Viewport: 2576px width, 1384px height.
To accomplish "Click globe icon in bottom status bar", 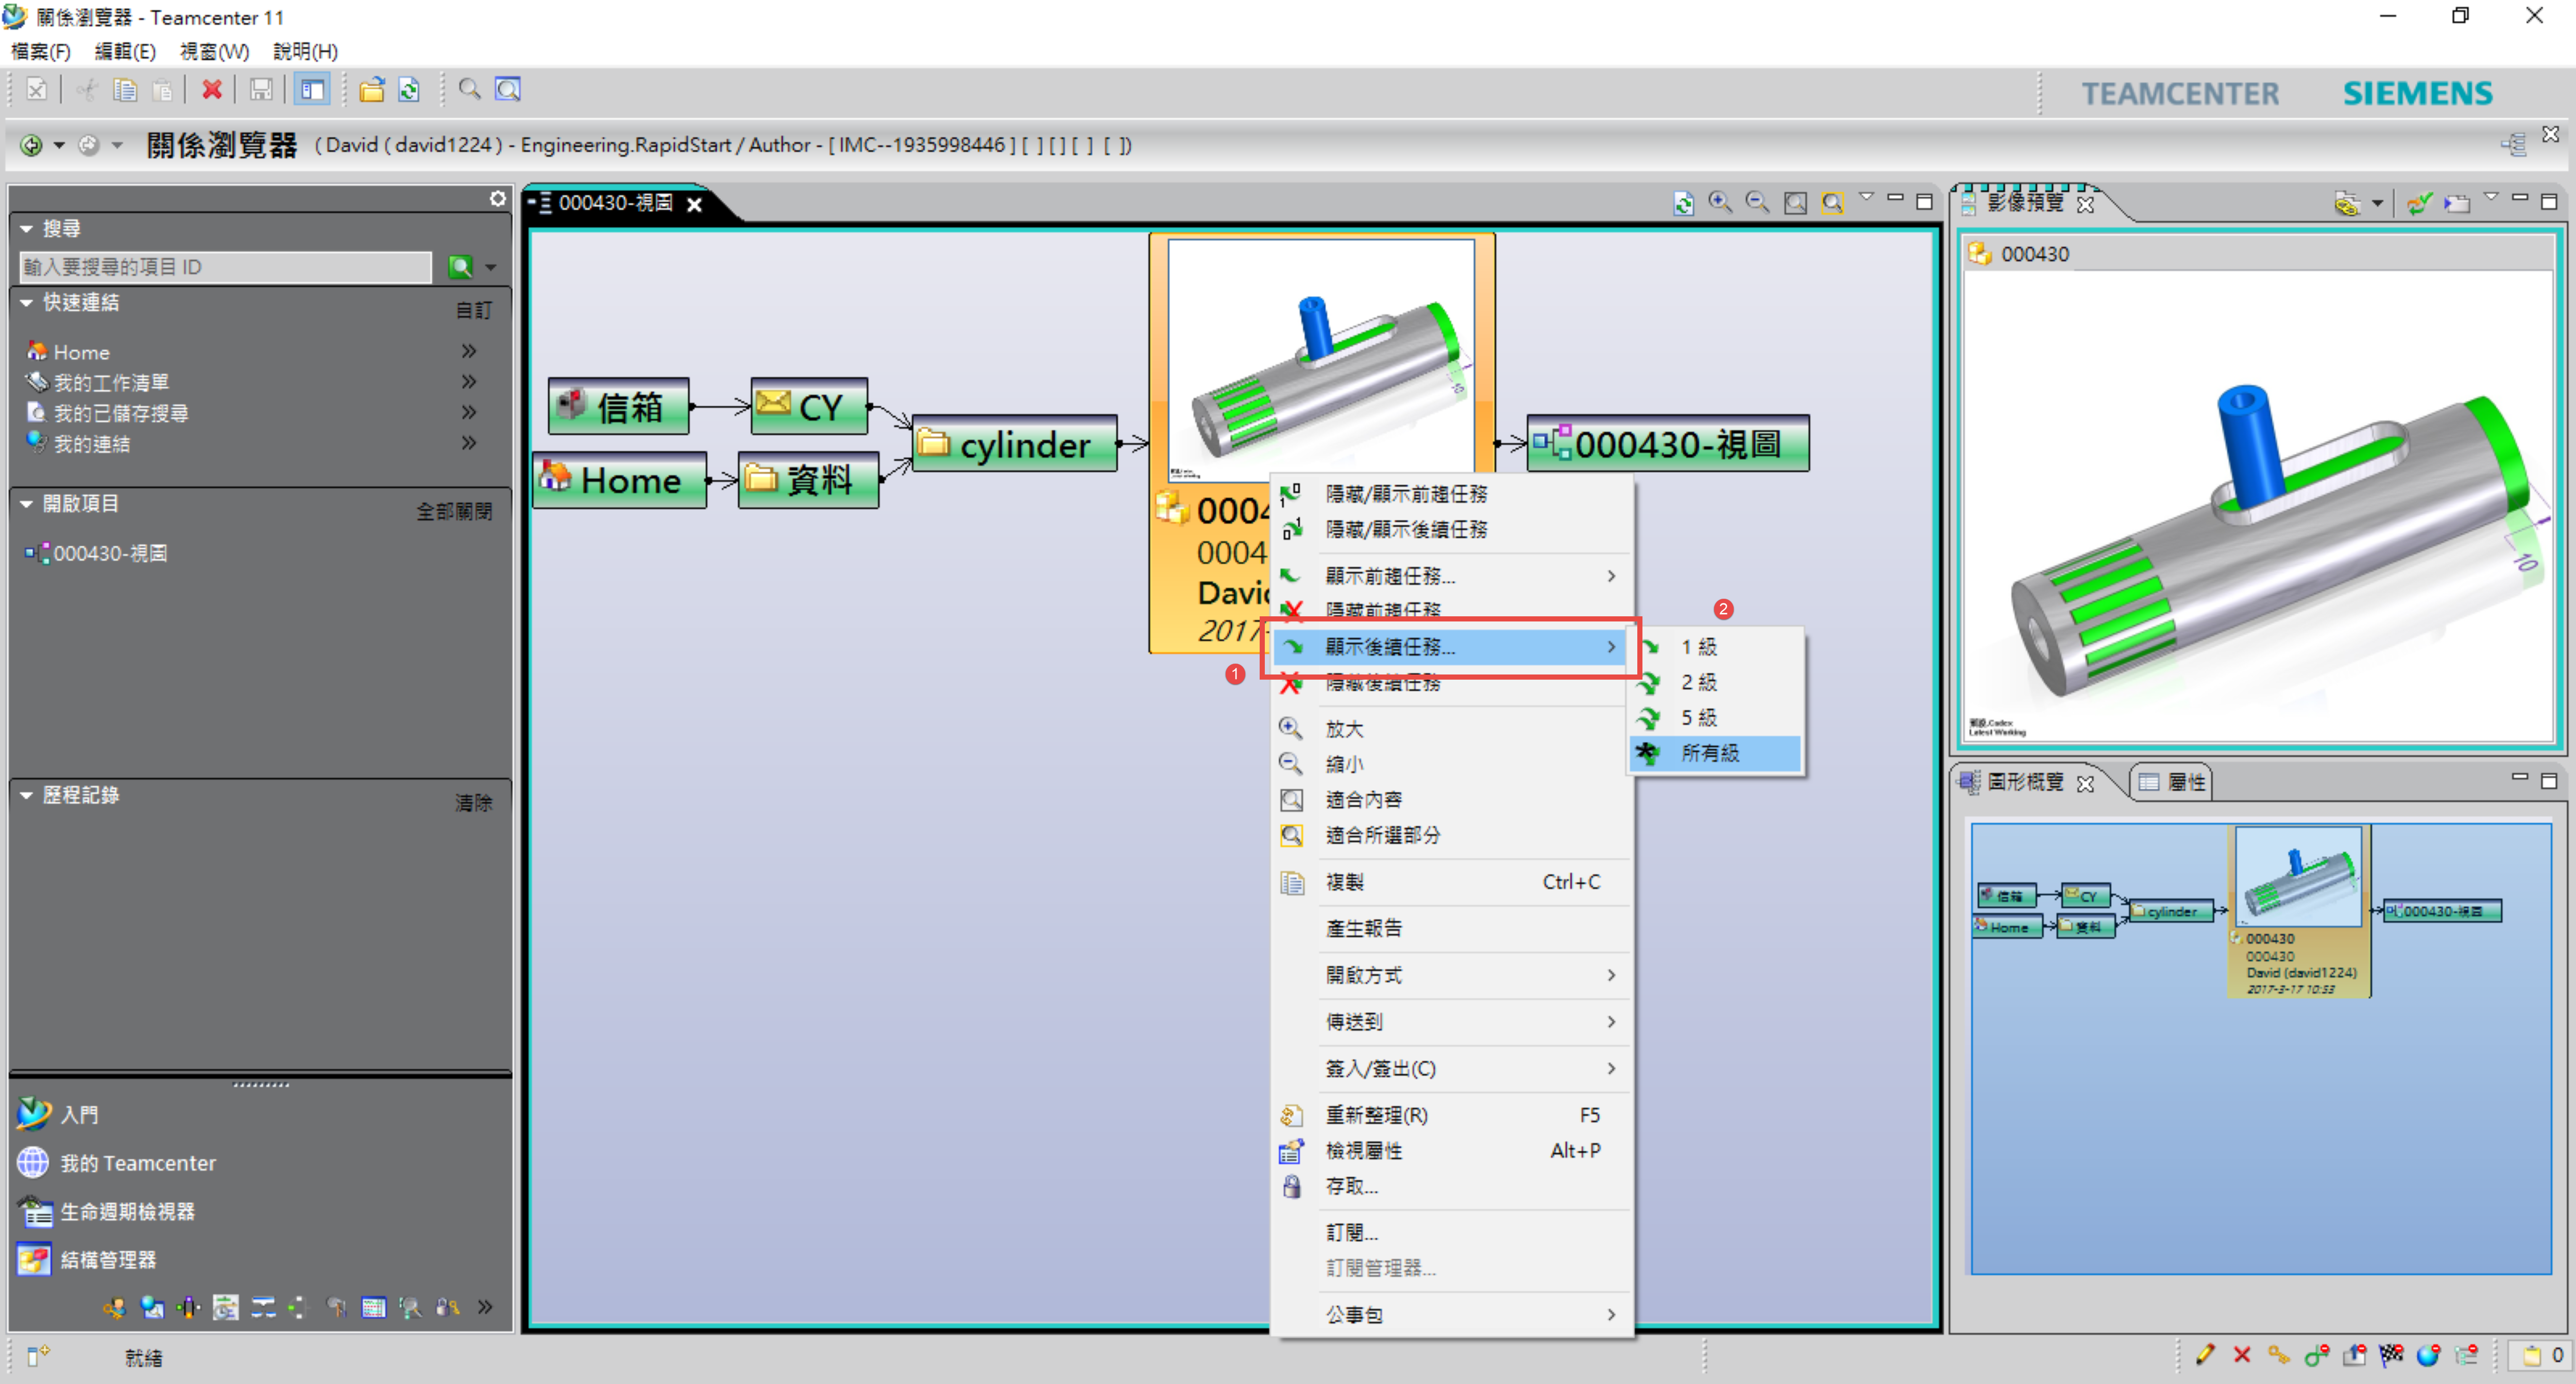I will pyautogui.click(x=2428, y=1355).
